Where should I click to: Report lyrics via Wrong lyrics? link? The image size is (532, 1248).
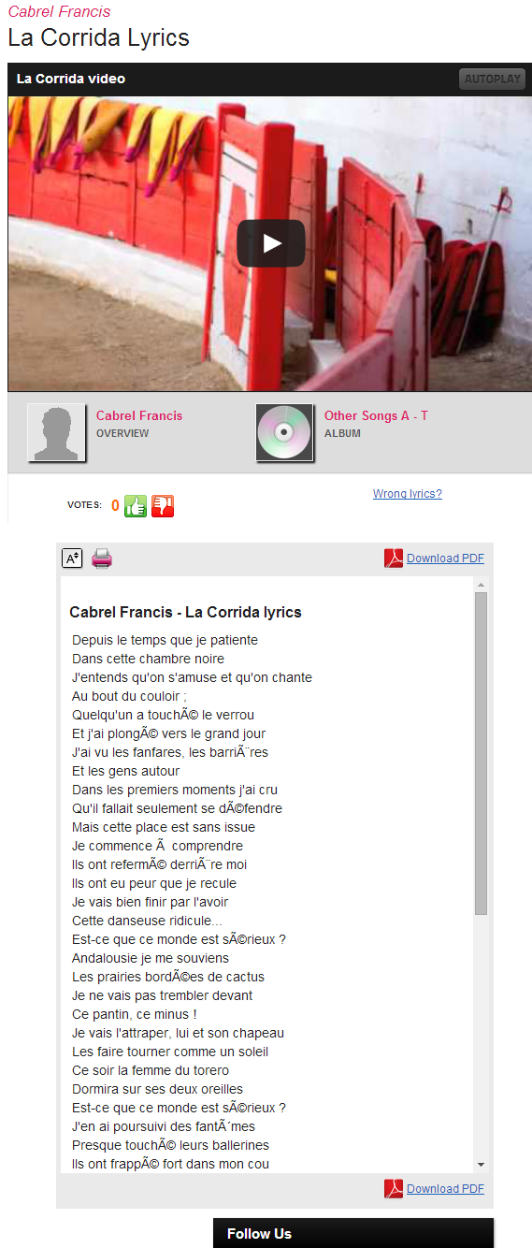(x=408, y=494)
